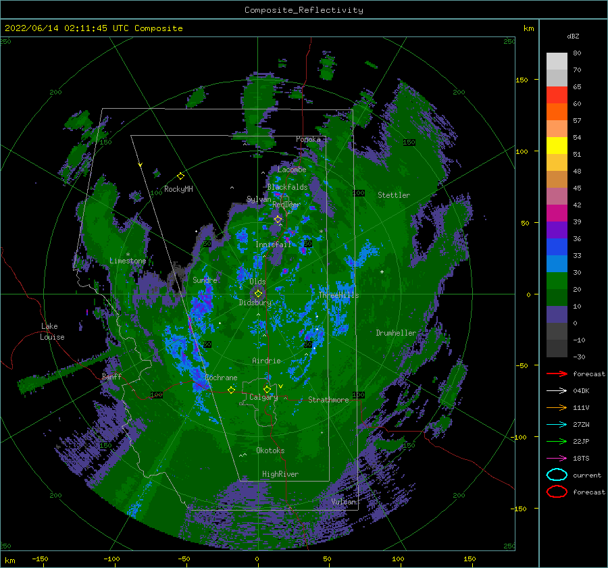Select the bright yellow dBZ legend swatch
Screen dimensions: 608x568
click(557, 145)
